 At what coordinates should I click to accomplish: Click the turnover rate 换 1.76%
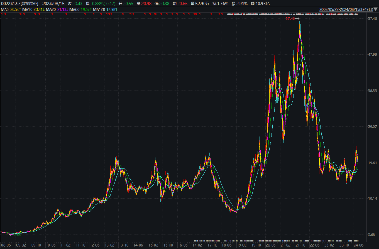coord(220,4)
